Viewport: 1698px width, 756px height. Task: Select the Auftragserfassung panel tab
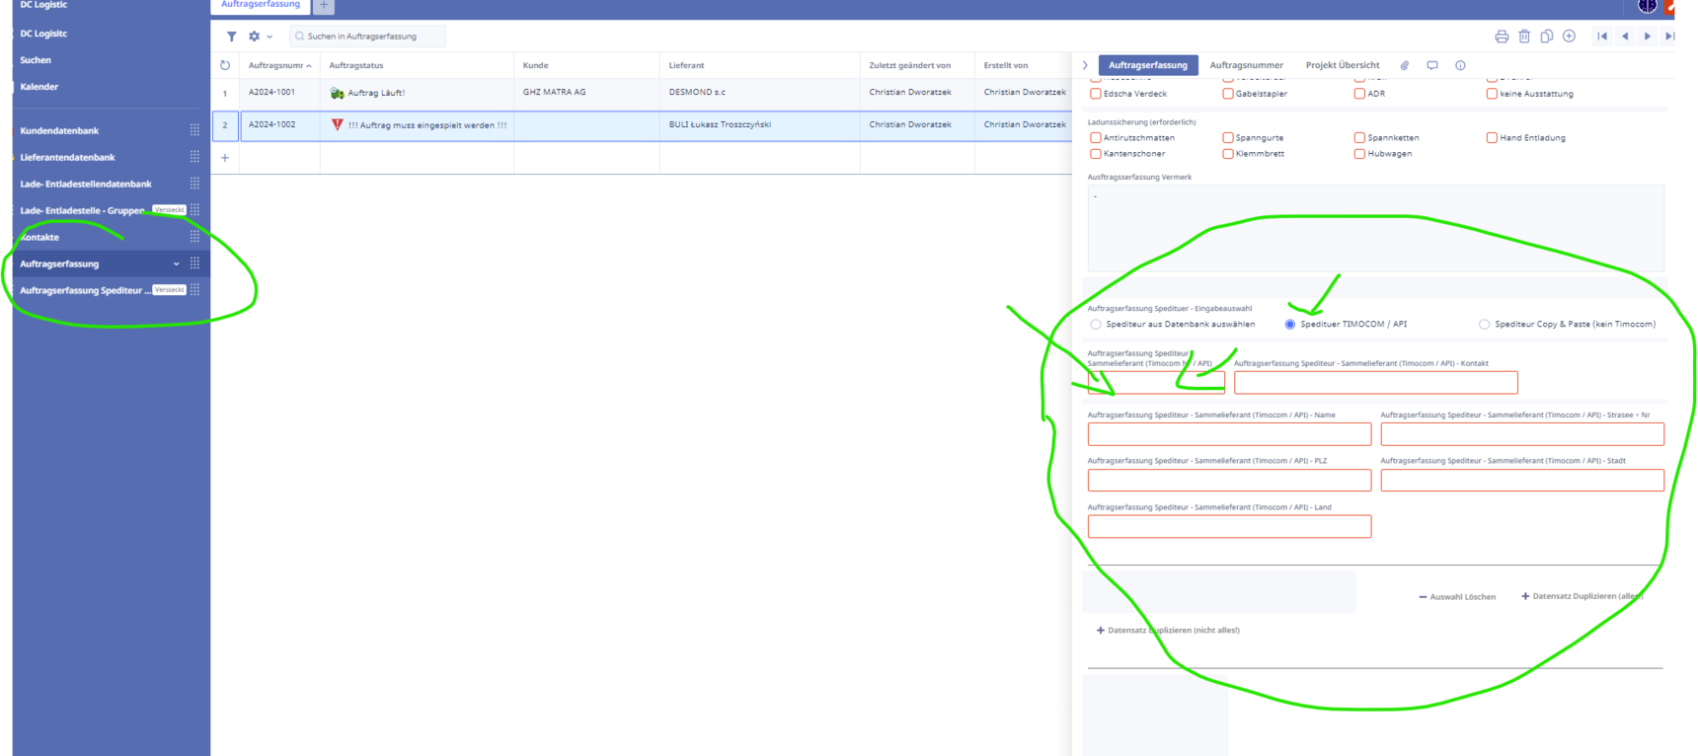[1147, 65]
